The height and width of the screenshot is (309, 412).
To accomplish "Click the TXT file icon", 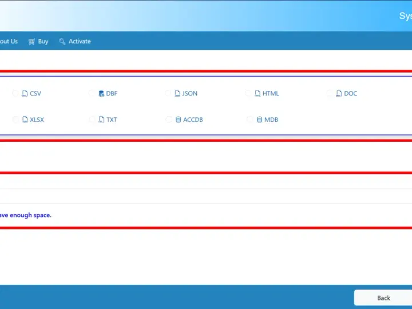I will (x=101, y=120).
